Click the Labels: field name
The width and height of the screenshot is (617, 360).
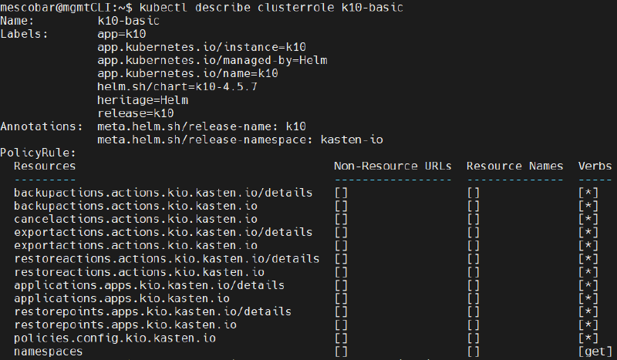tap(24, 34)
